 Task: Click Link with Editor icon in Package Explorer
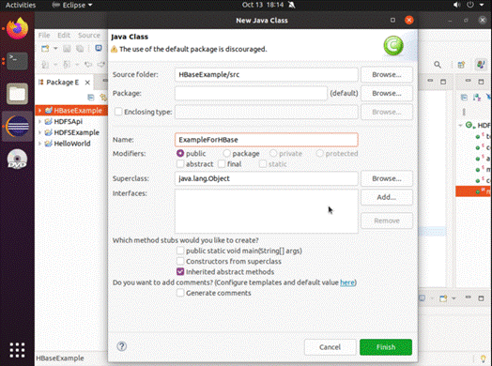click(x=103, y=98)
